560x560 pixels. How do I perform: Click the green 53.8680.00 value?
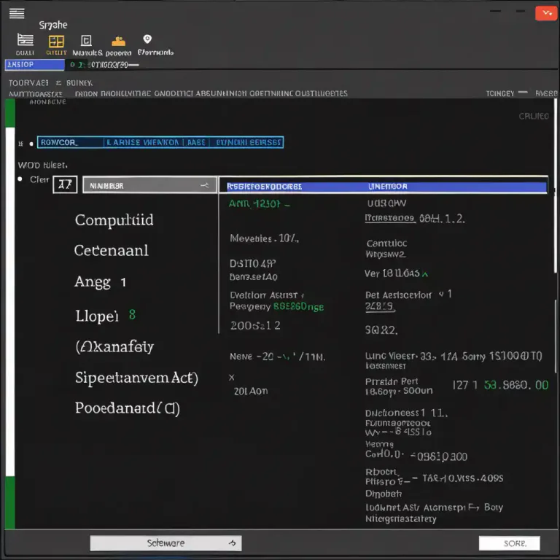[516, 385]
